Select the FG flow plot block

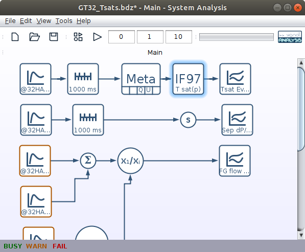coord(234,161)
